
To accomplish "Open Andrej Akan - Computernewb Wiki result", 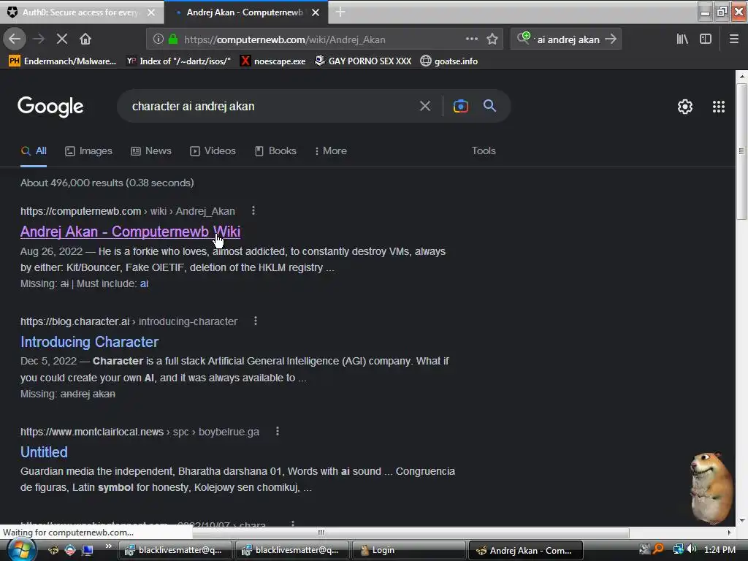I will (130, 232).
